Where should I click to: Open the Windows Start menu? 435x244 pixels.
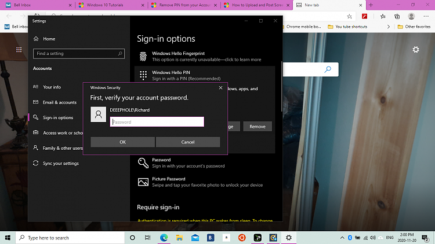pyautogui.click(x=8, y=238)
